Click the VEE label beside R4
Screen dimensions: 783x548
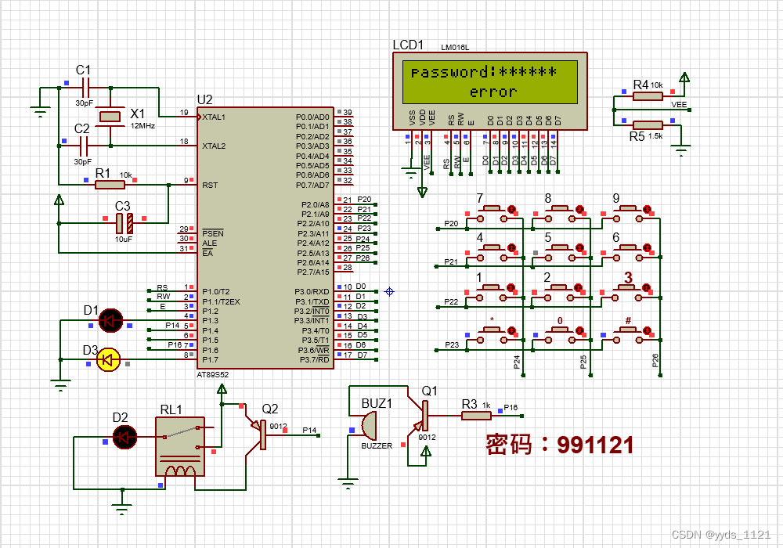click(x=679, y=104)
